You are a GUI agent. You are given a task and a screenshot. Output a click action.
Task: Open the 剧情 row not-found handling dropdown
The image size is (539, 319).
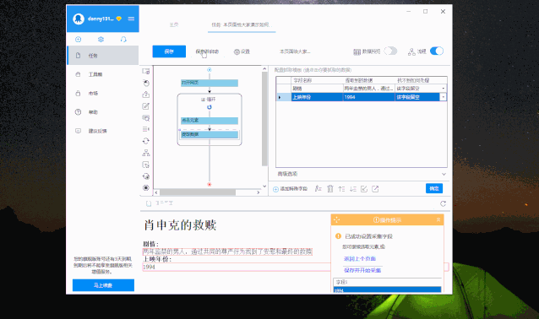[443, 89]
